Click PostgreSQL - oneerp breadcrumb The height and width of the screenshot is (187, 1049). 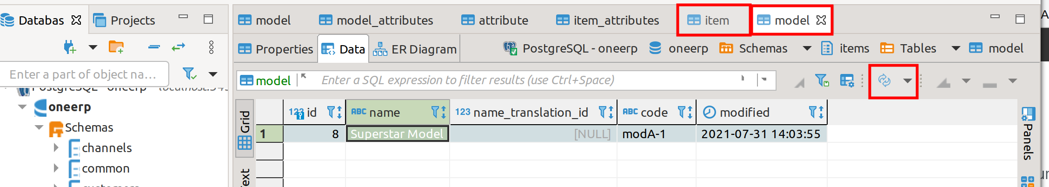(570, 48)
